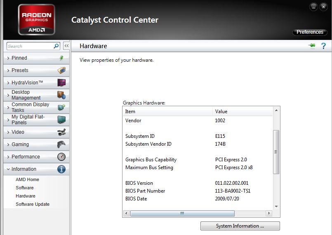The image size is (332, 235).
Task: Expand the Performance section
Action: tap(36, 157)
